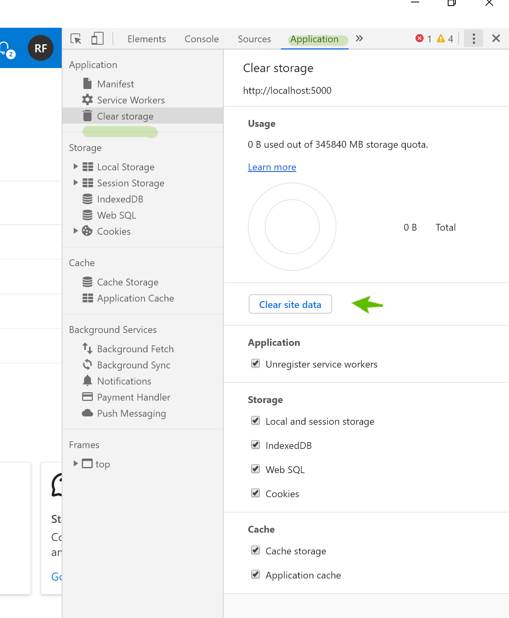This screenshot has width=509, height=618.
Task: Expand Session Storage entries
Action: pyautogui.click(x=76, y=182)
